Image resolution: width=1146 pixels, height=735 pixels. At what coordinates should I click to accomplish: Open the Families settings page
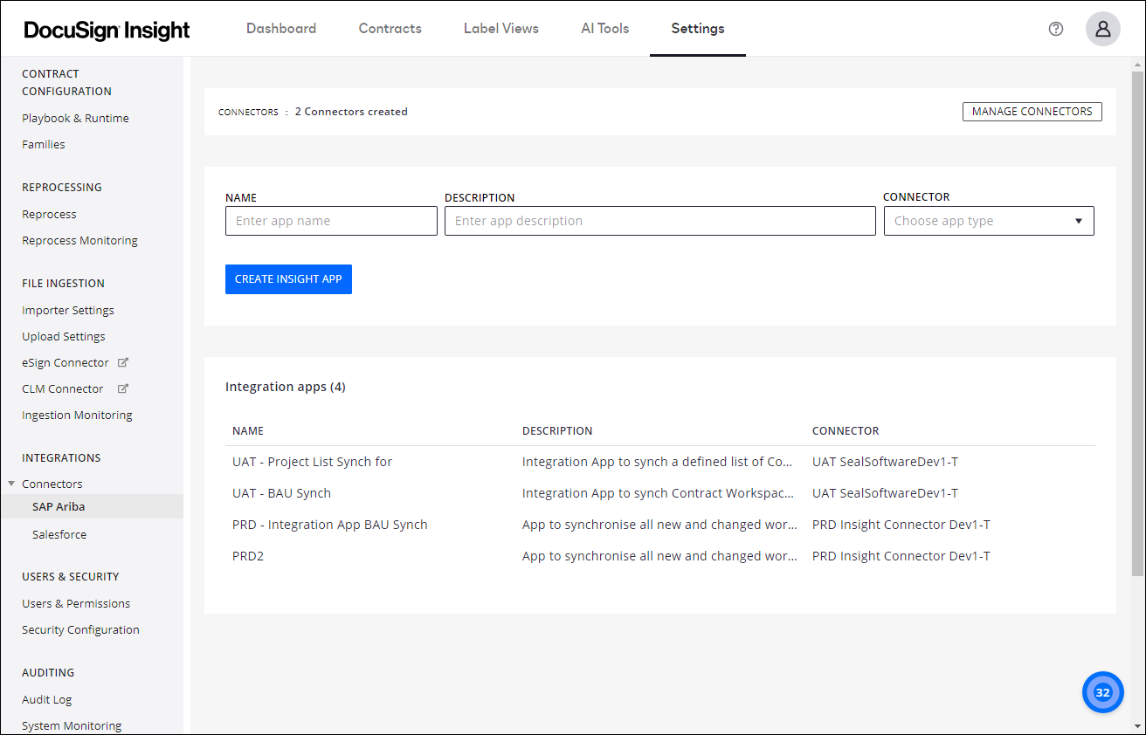click(x=44, y=144)
